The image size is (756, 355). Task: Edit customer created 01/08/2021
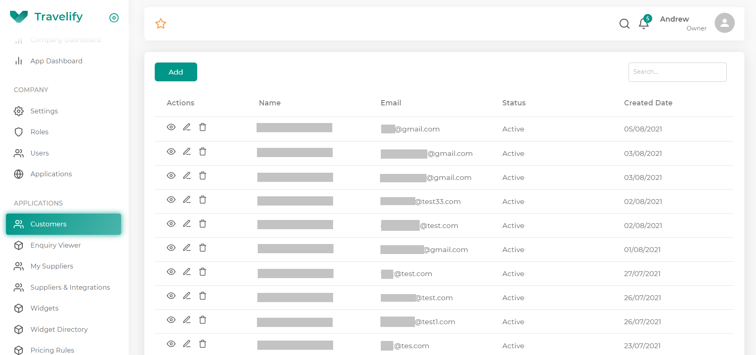187,248
